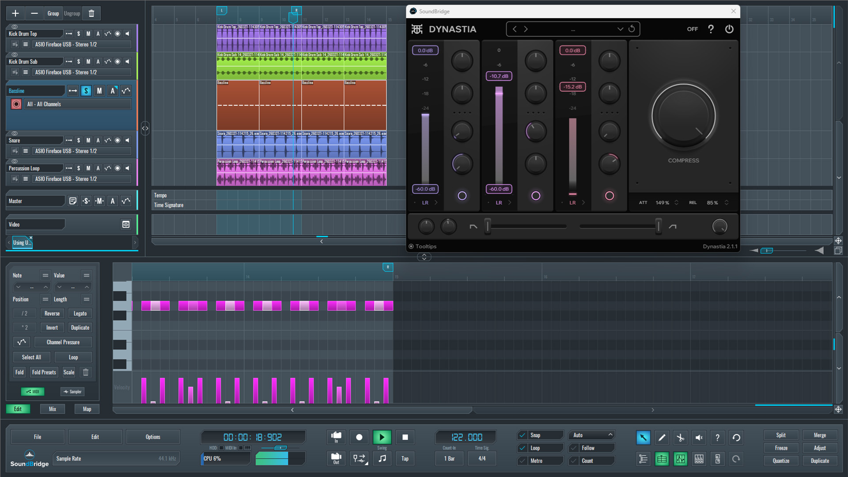Reset Dynastia preset with circular arrow
848x477 pixels.
pyautogui.click(x=632, y=29)
